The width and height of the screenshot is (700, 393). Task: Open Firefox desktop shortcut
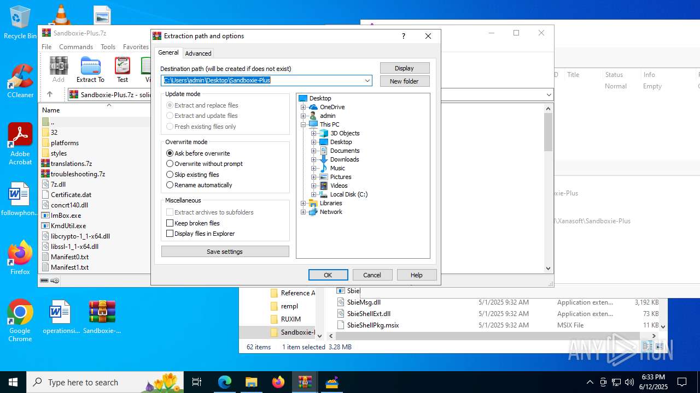(x=20, y=258)
